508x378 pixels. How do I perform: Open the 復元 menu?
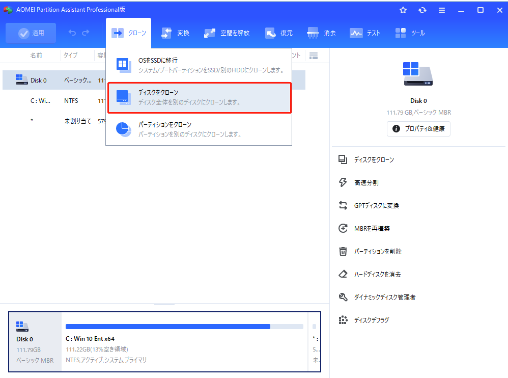click(x=278, y=33)
